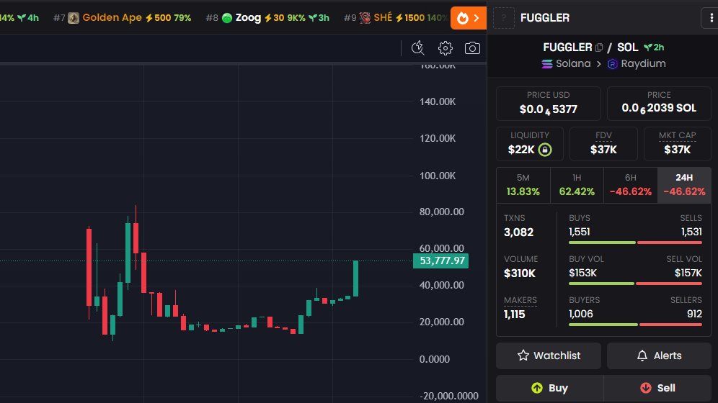
Task: Click the Watchlist star icon
Action: coord(523,356)
